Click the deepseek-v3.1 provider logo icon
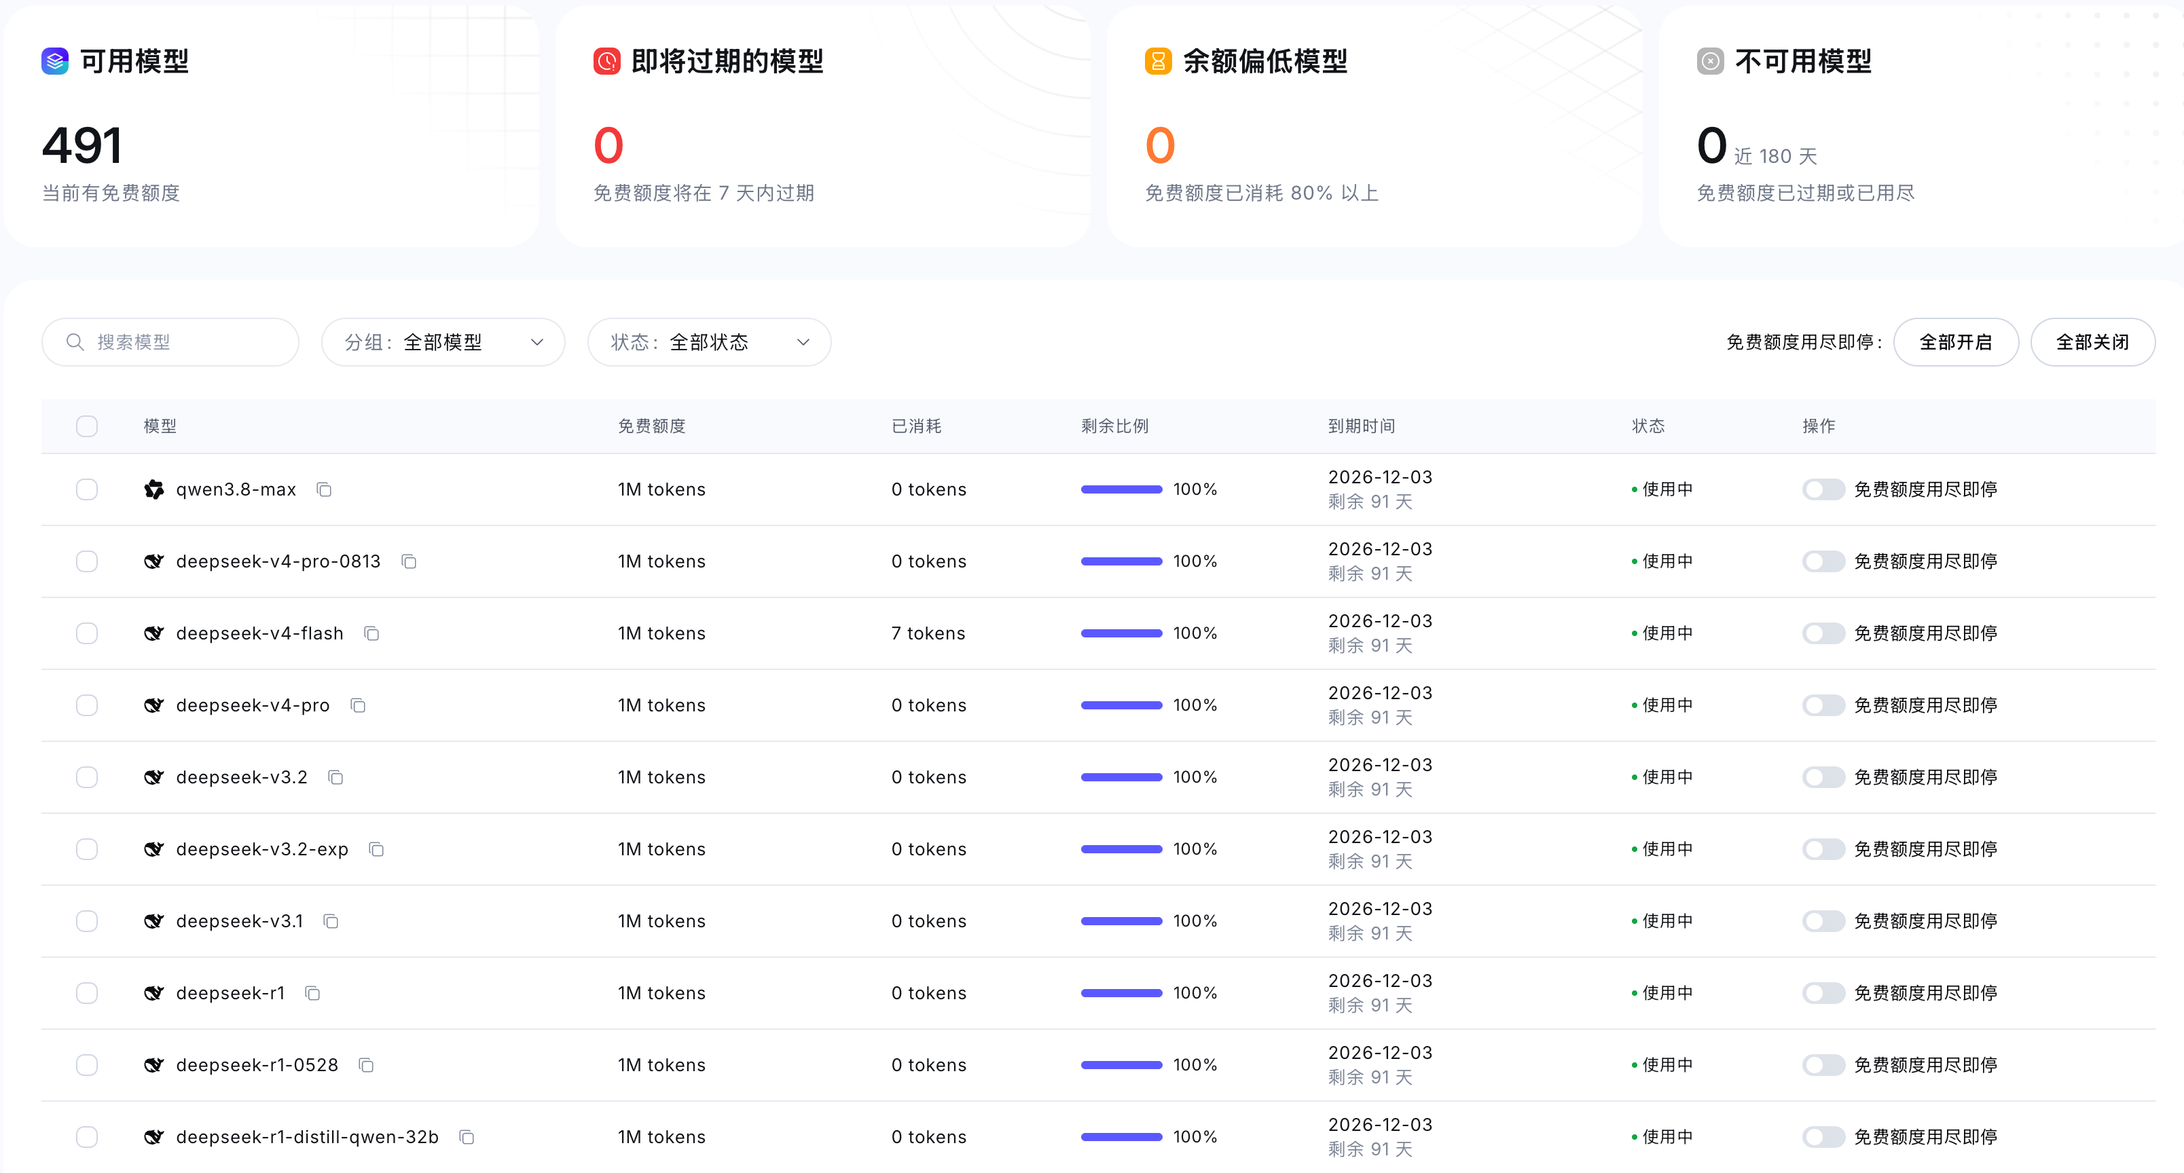 [x=153, y=922]
